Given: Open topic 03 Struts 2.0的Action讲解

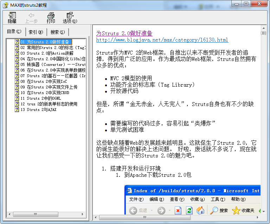Looking at the screenshot, I should [x=50, y=53].
